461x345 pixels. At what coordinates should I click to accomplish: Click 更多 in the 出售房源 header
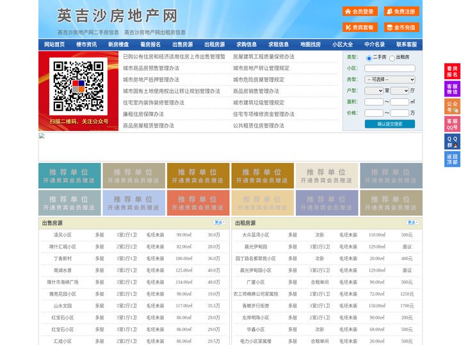pos(220,222)
